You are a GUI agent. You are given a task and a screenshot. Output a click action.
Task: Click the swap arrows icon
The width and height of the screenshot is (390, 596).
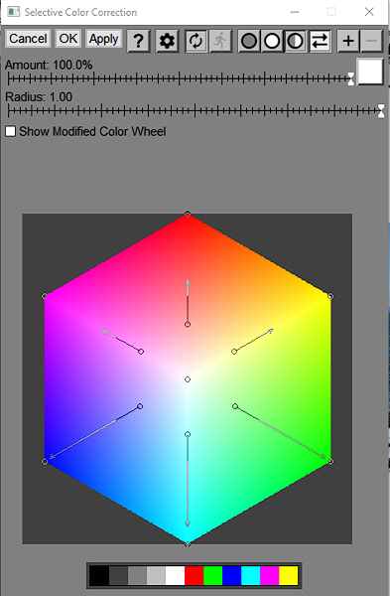[x=320, y=41]
